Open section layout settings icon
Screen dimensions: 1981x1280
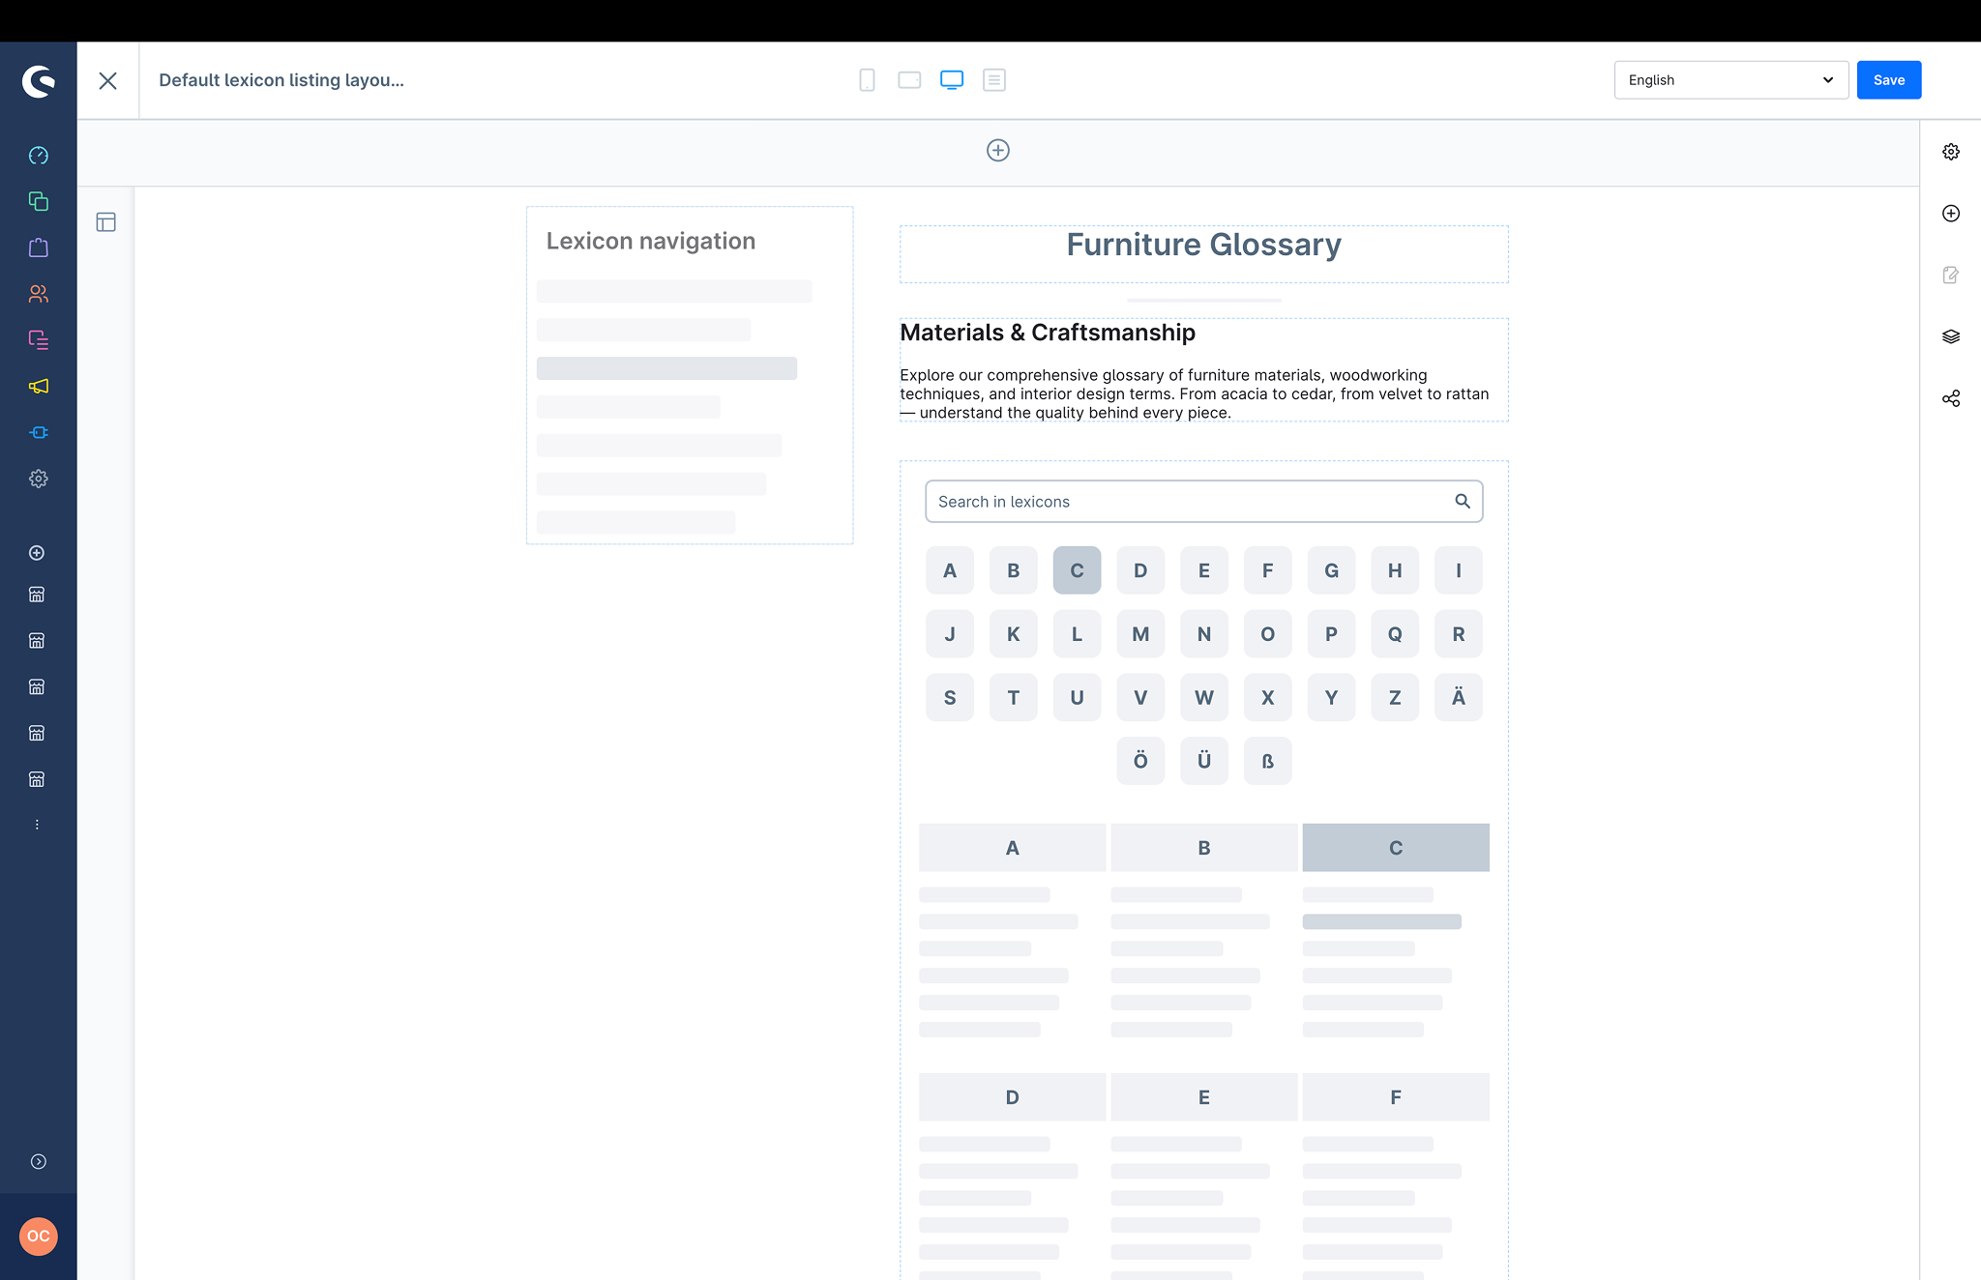coord(106,222)
